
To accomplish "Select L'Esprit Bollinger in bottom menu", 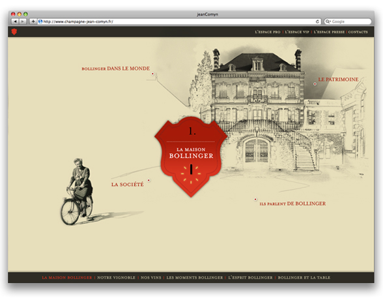I will coord(250,278).
